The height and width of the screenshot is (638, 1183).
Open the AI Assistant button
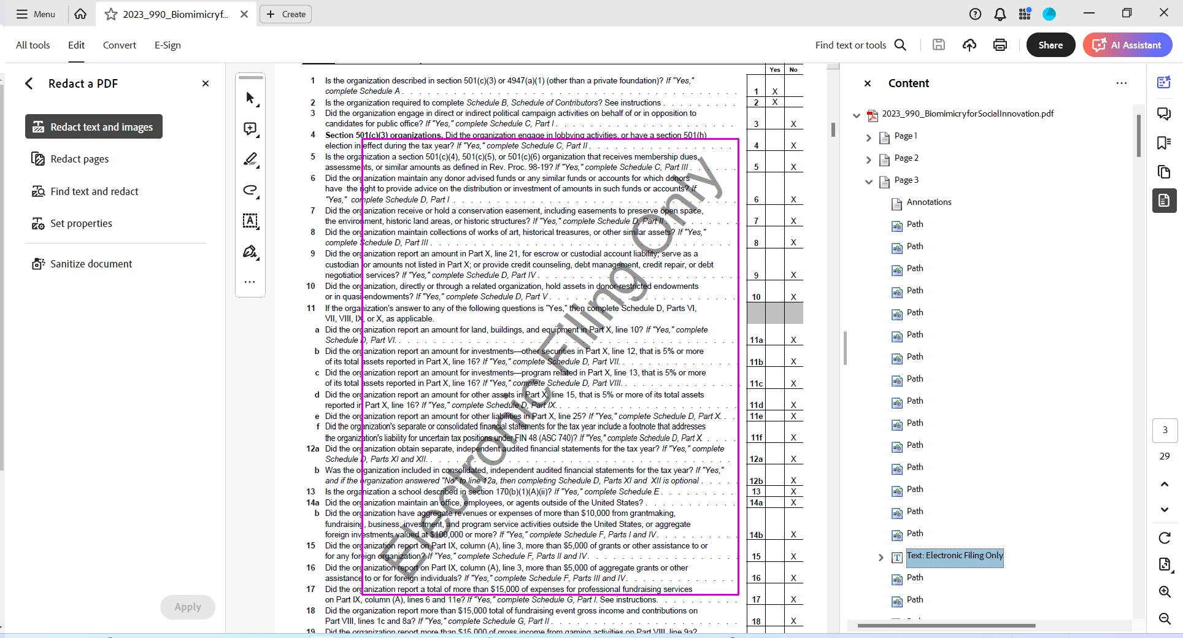click(x=1128, y=45)
